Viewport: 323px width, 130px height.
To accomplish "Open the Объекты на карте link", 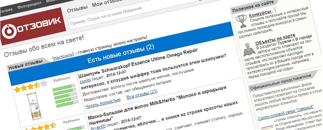I will [x=275, y=39].
